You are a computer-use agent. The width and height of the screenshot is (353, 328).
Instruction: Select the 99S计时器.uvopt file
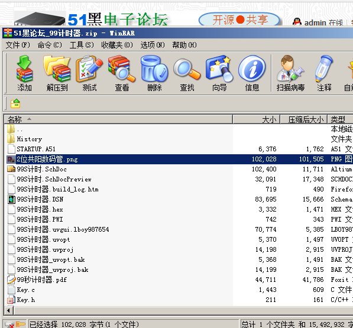pos(43,239)
